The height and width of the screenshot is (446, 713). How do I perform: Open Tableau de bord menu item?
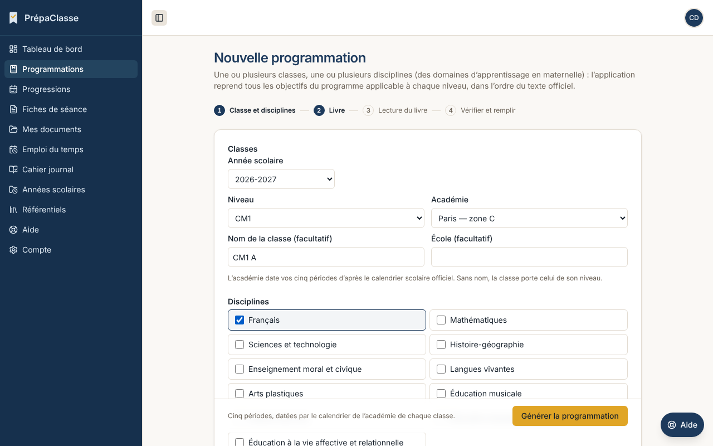pos(71,49)
